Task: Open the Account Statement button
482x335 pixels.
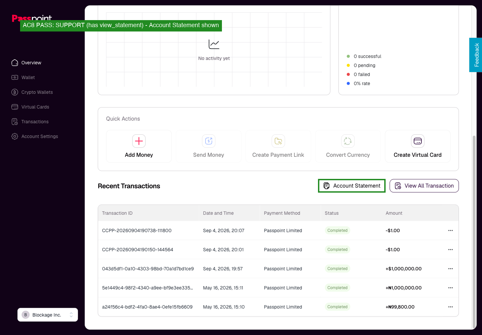Action: 352,186
